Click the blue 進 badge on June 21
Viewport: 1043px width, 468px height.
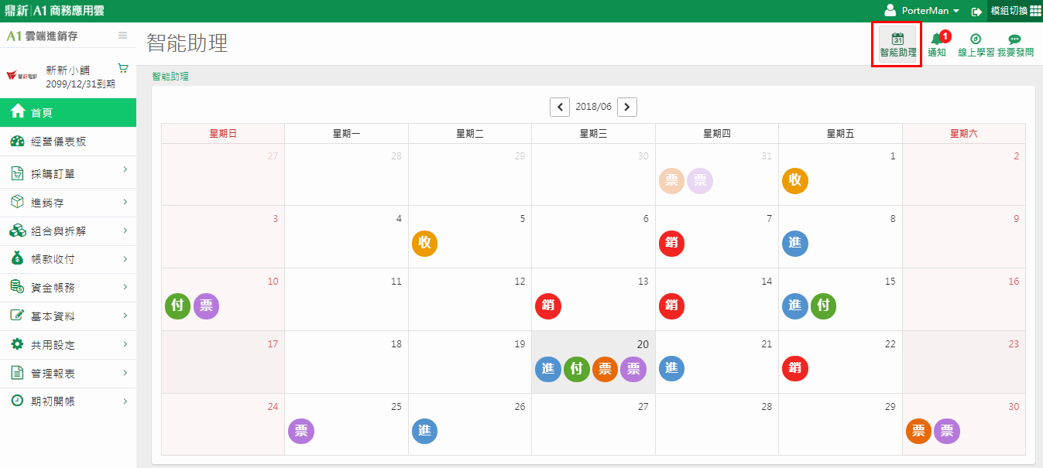(671, 369)
